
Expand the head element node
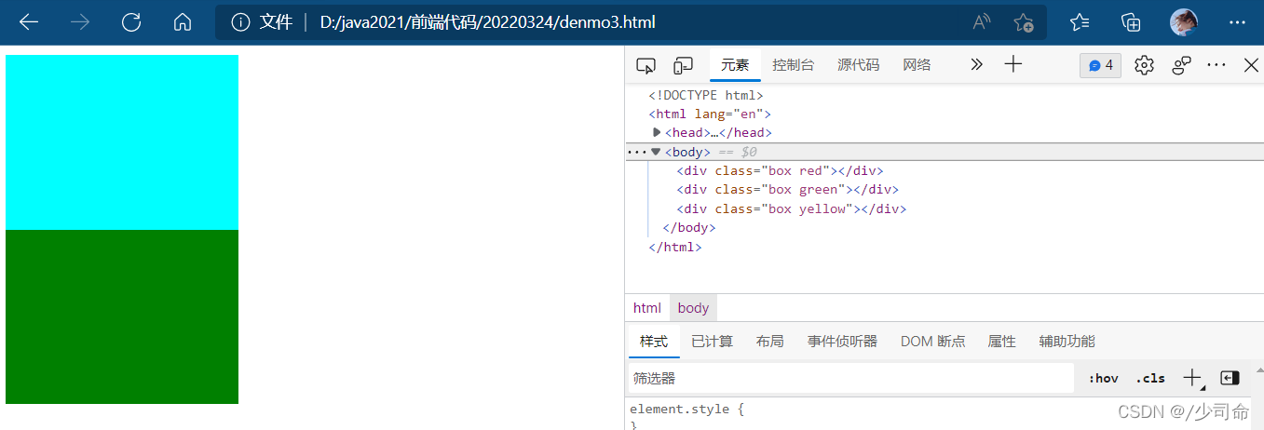[657, 133]
